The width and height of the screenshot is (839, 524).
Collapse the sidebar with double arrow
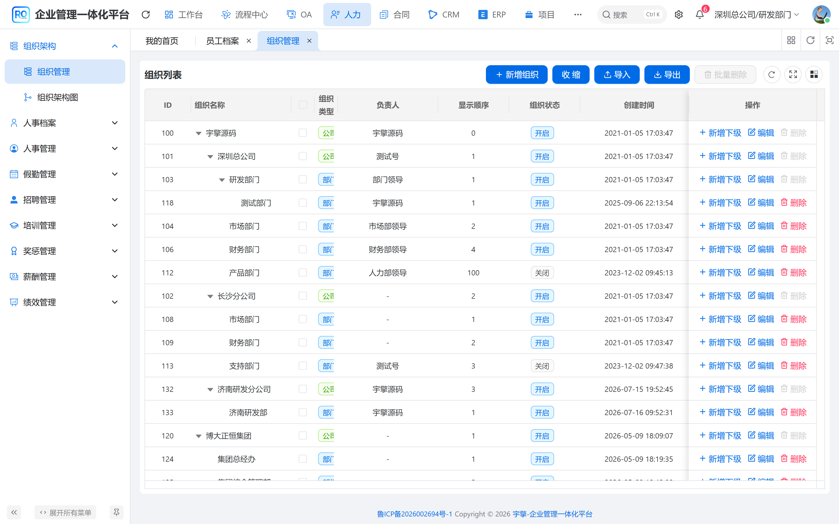coord(14,512)
